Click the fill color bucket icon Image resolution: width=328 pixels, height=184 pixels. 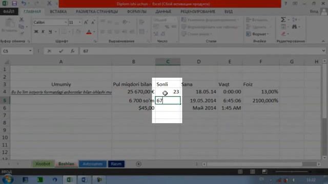pos(78,32)
